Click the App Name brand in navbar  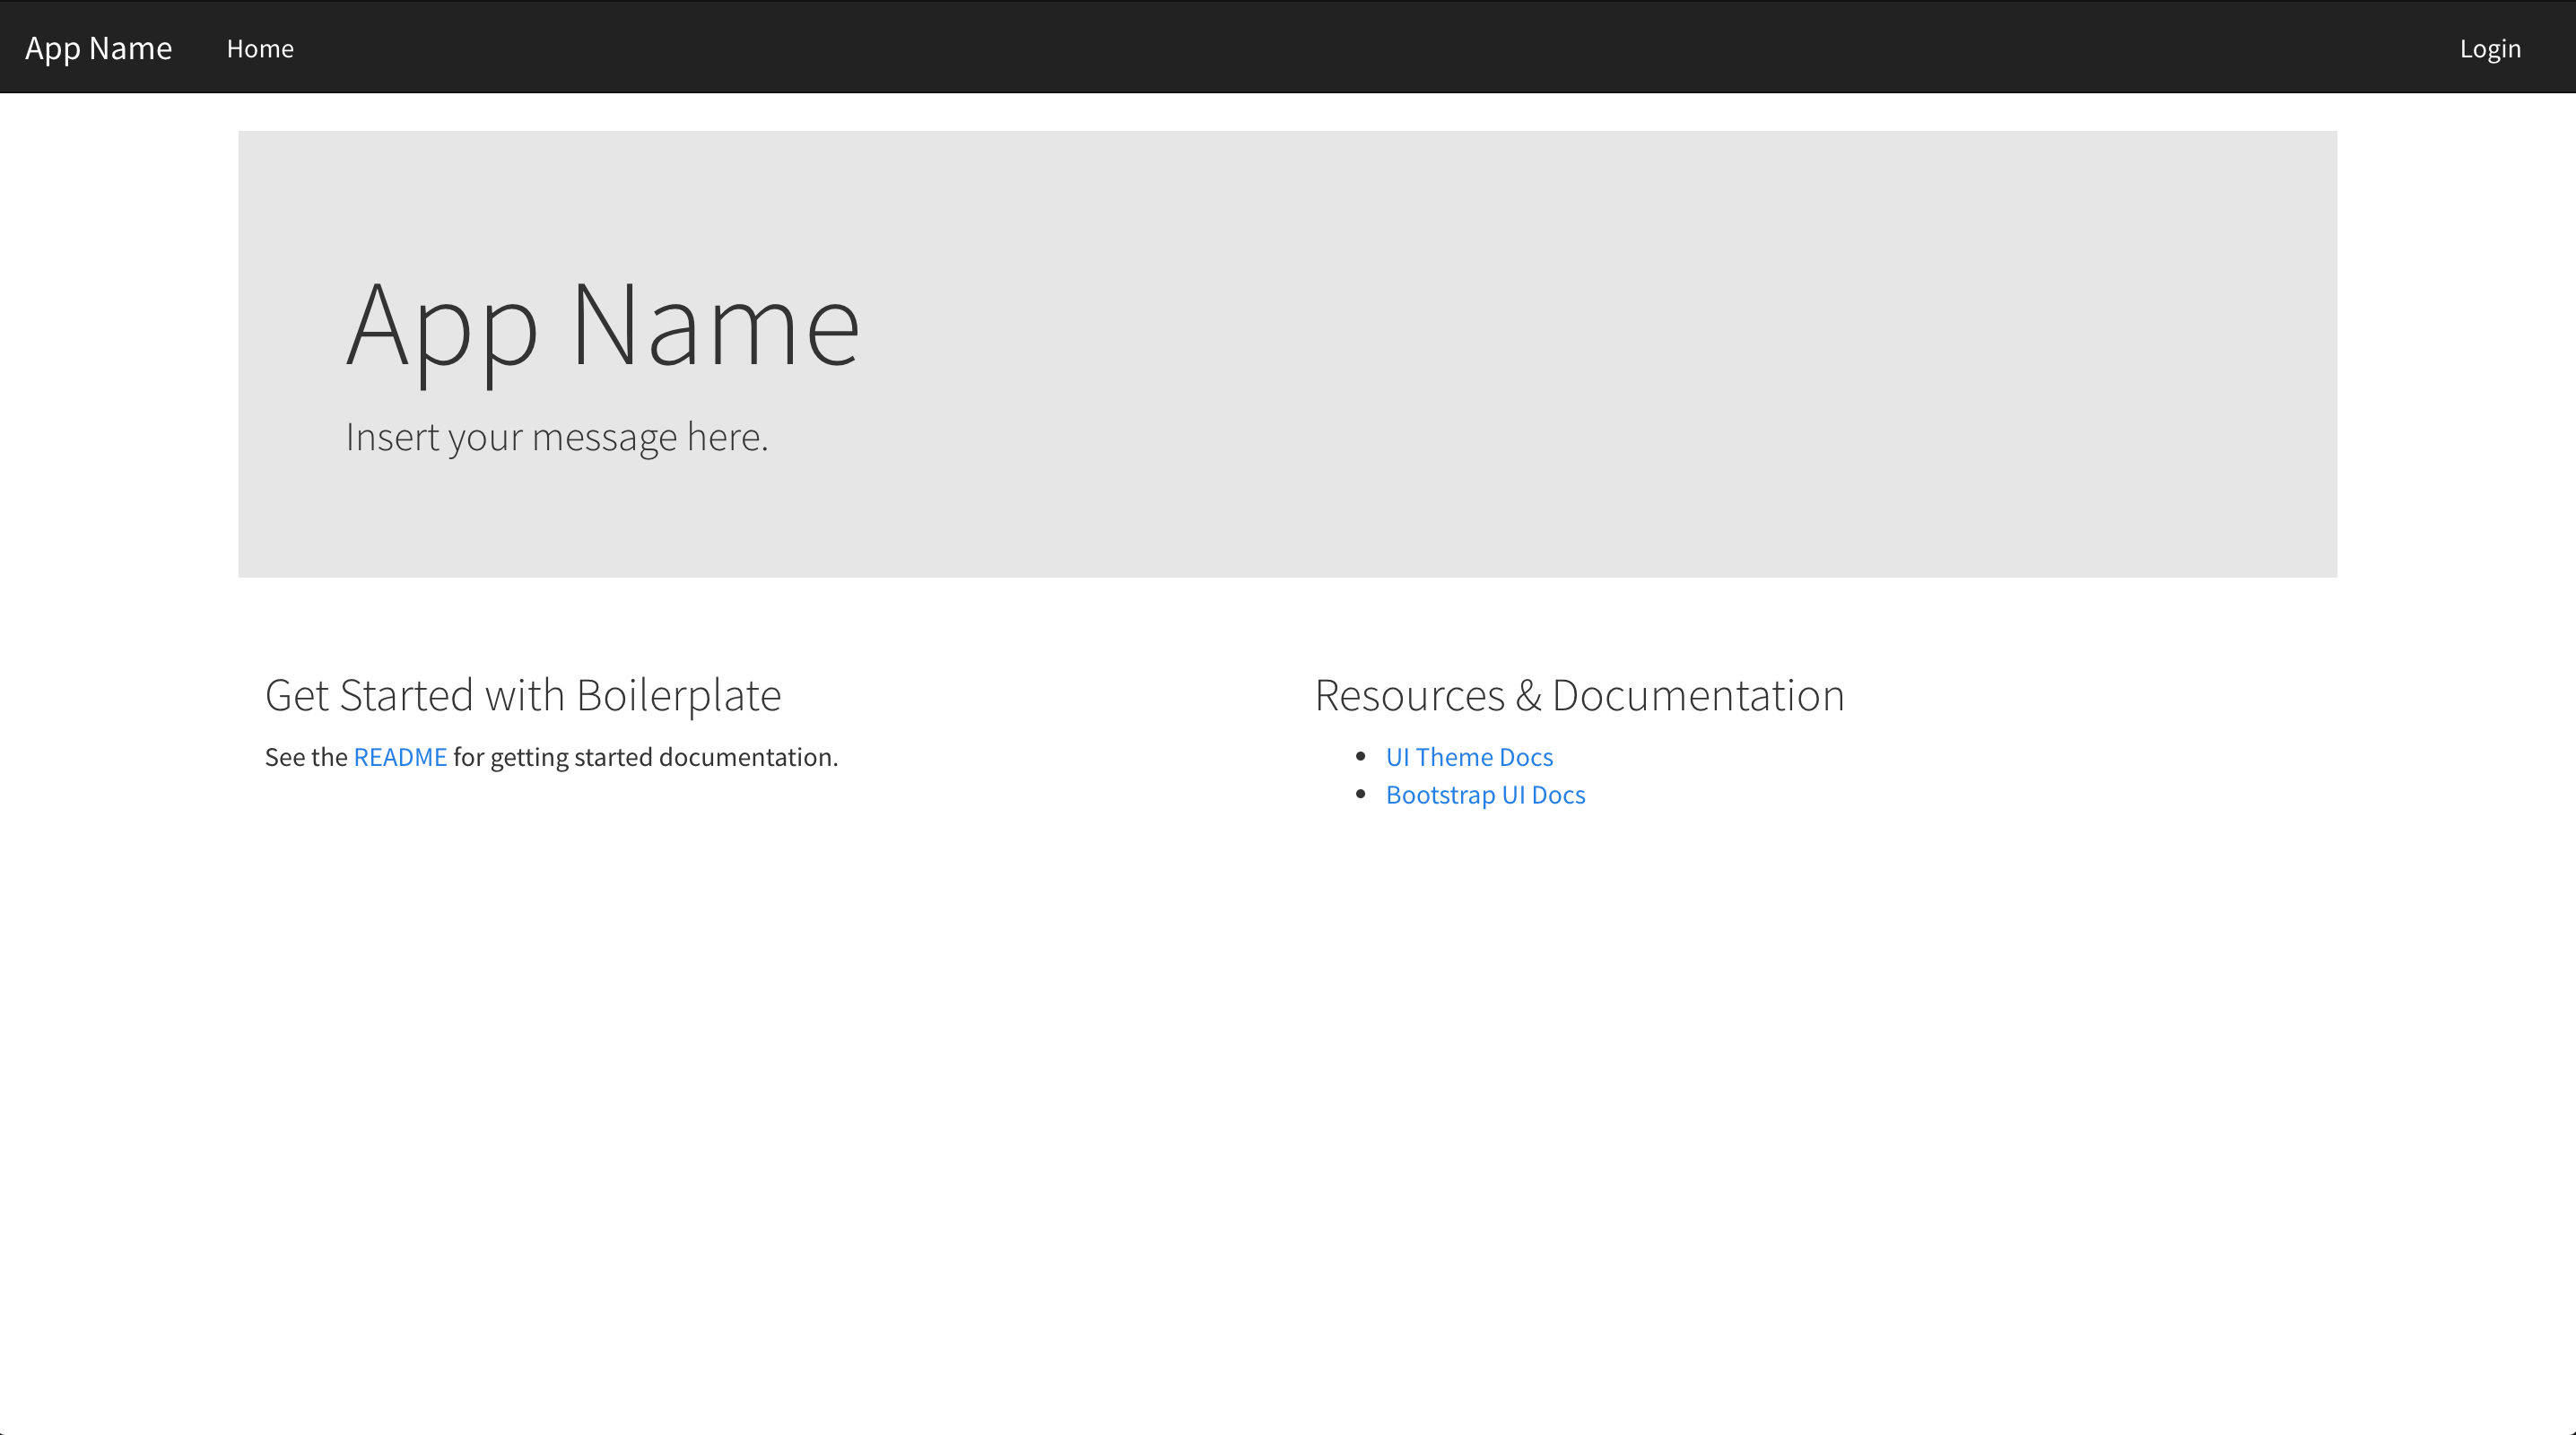pos(98,48)
